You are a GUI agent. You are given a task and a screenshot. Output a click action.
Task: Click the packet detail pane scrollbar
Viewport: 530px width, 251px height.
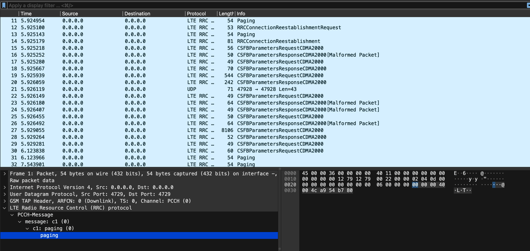[280, 210]
